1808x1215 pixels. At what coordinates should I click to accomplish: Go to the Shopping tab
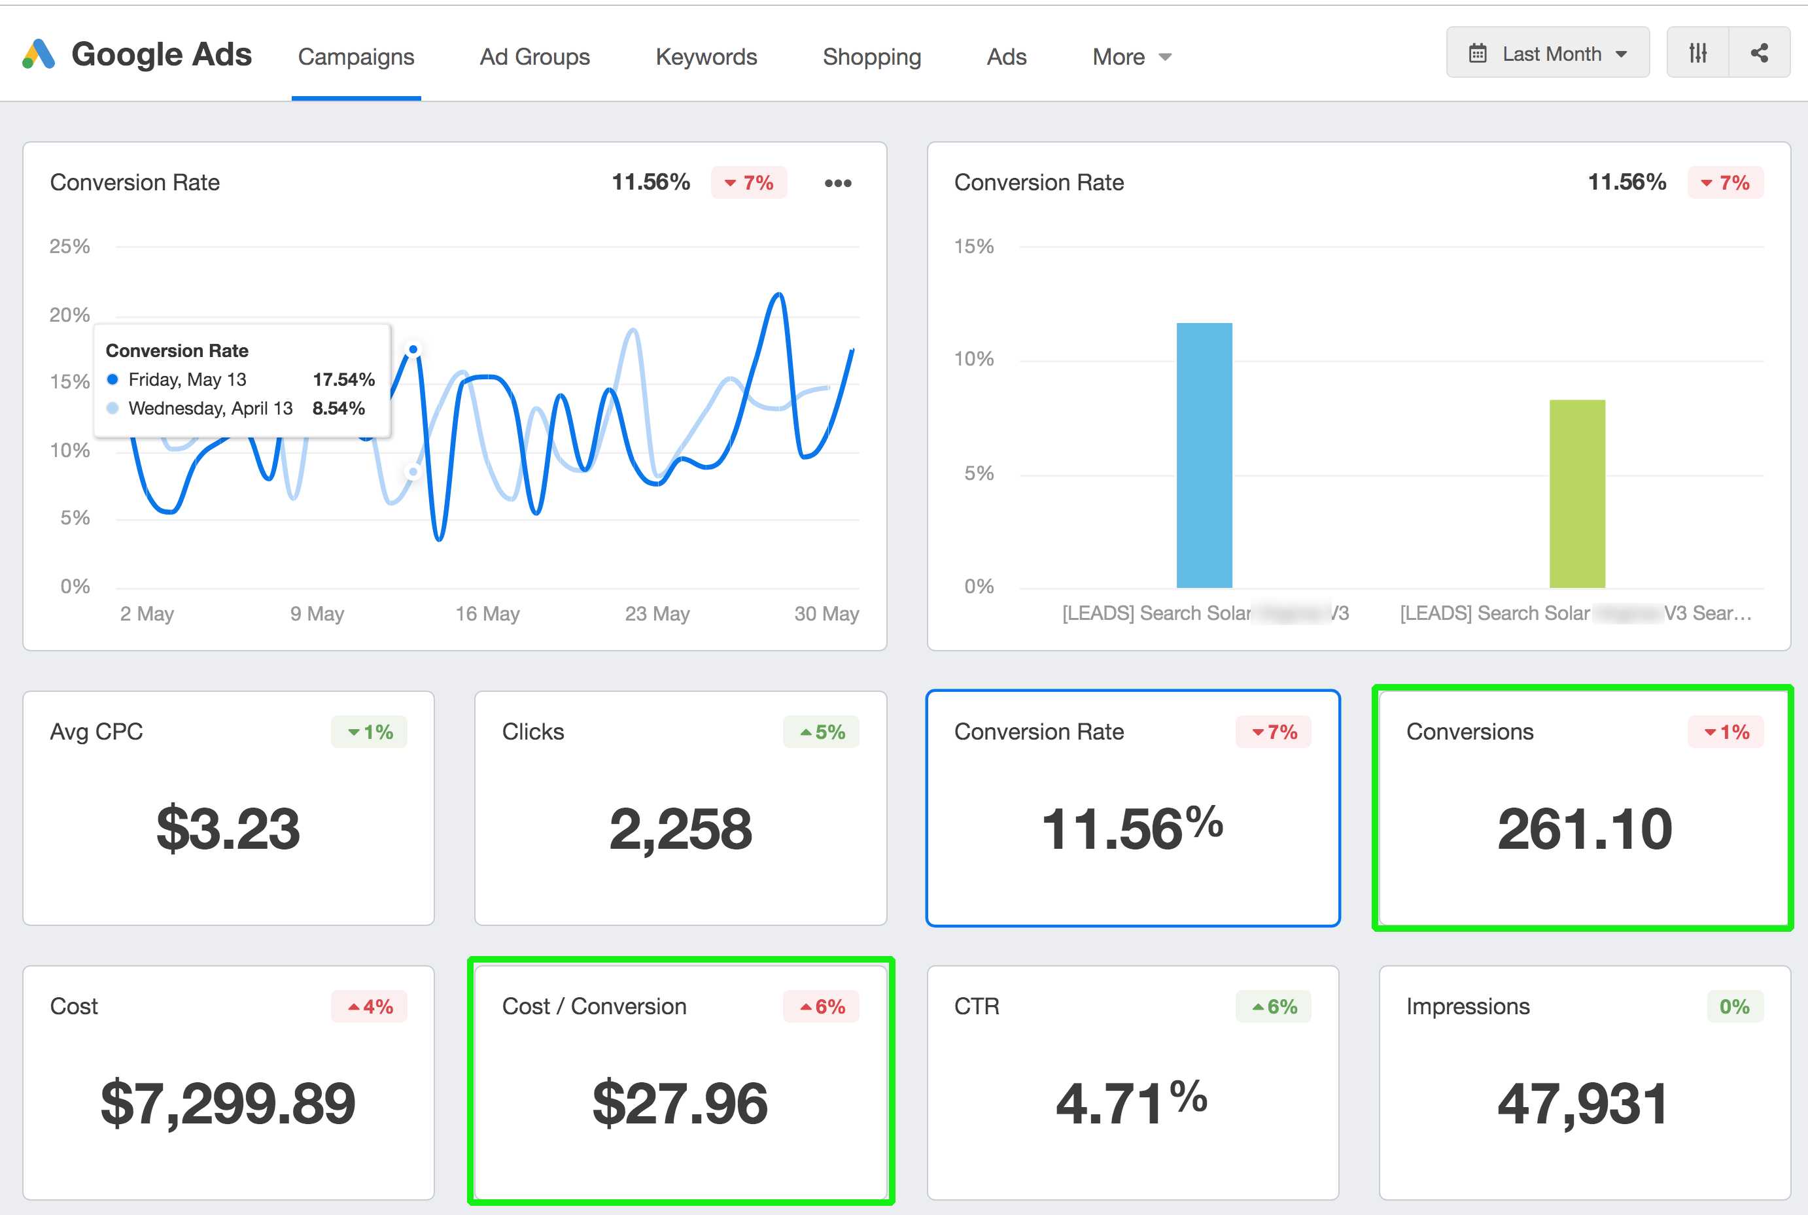[872, 57]
